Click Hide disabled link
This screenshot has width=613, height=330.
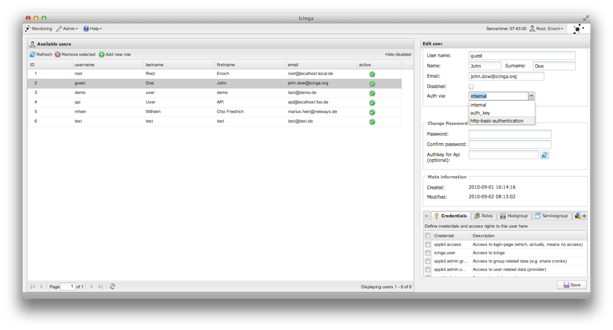click(398, 55)
